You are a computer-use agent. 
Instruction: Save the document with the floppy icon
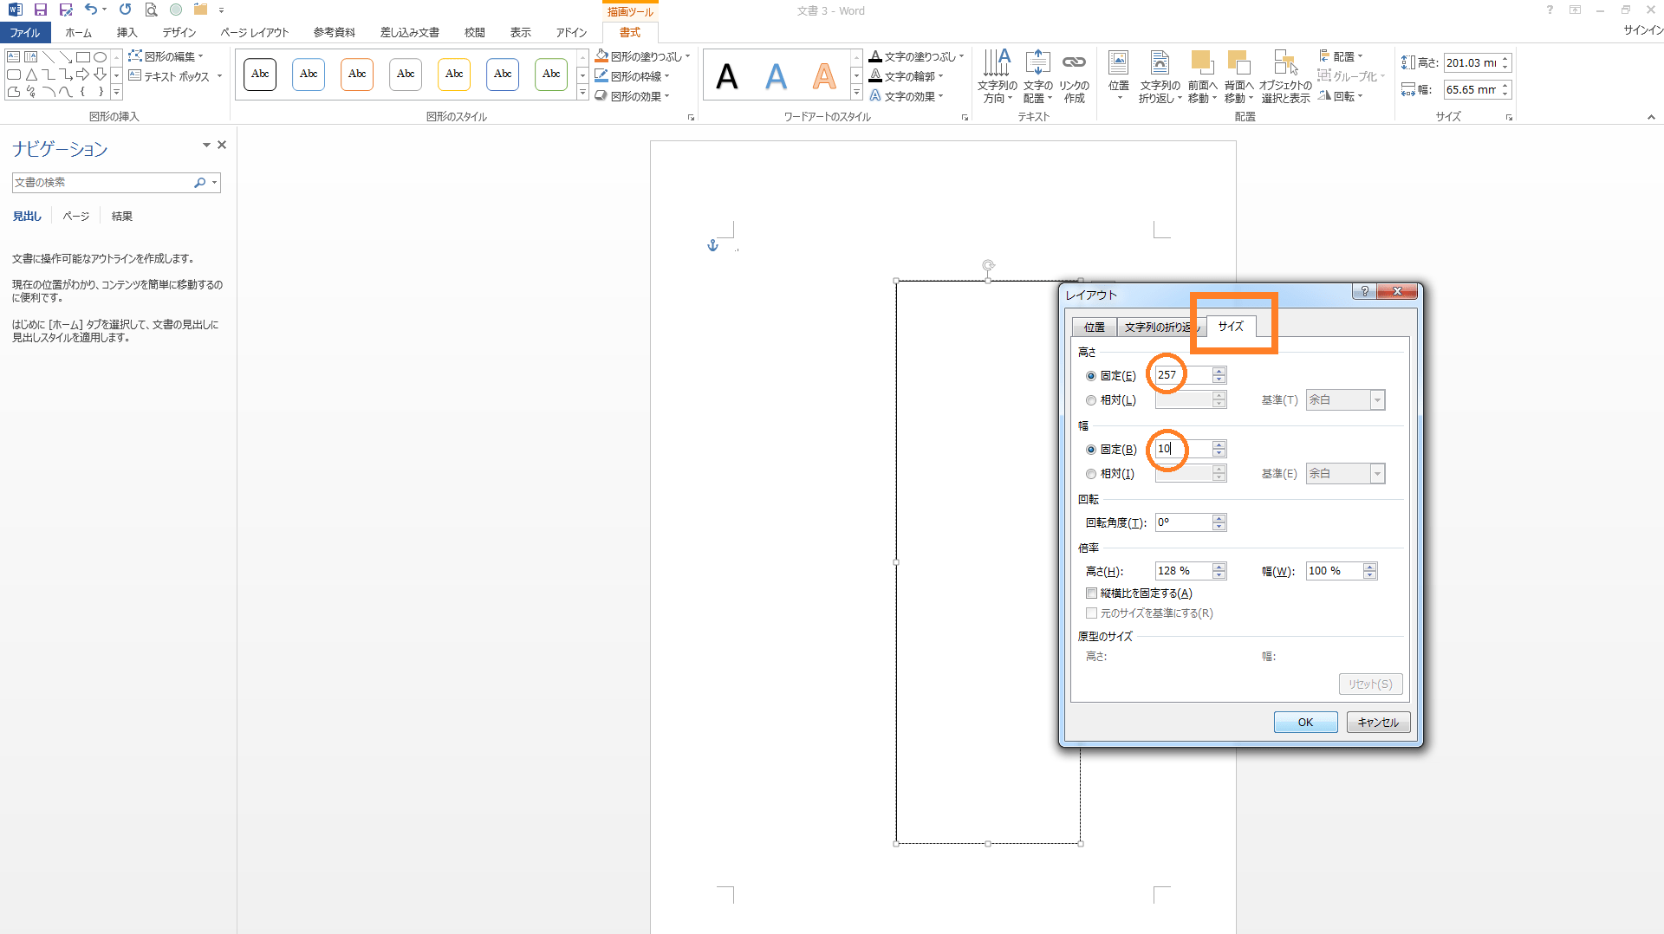coord(40,10)
